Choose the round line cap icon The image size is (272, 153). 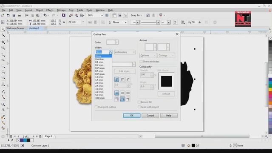[122, 93]
